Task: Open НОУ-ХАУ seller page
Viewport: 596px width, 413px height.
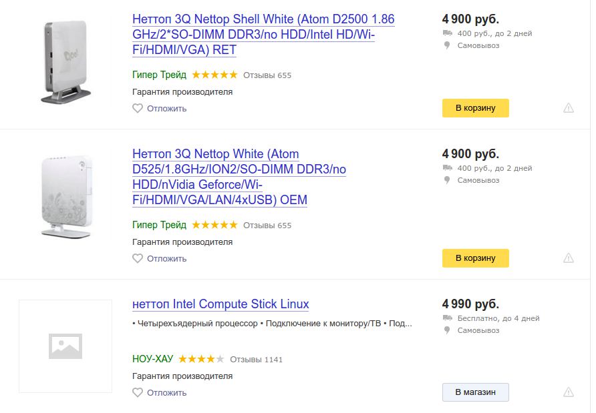Action: pyautogui.click(x=152, y=359)
